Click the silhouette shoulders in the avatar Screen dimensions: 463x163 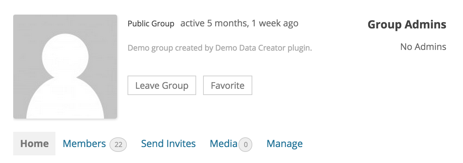(65, 101)
